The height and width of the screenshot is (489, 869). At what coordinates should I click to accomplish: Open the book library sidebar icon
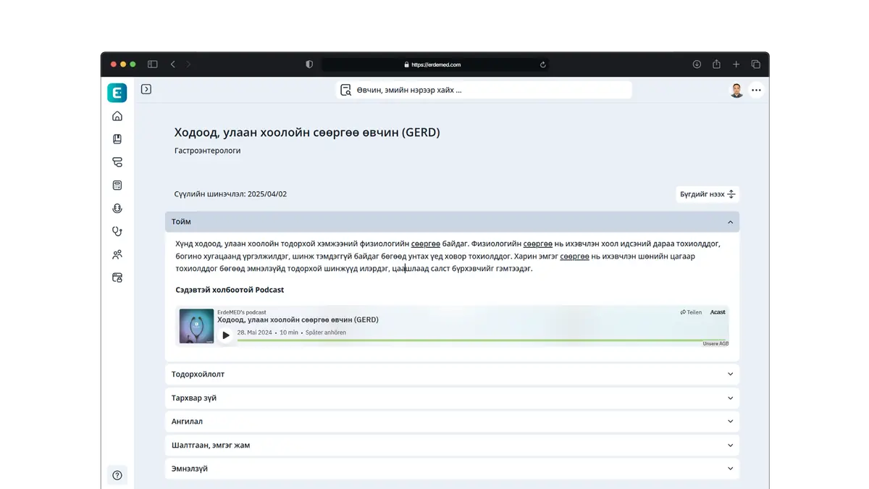(117, 139)
